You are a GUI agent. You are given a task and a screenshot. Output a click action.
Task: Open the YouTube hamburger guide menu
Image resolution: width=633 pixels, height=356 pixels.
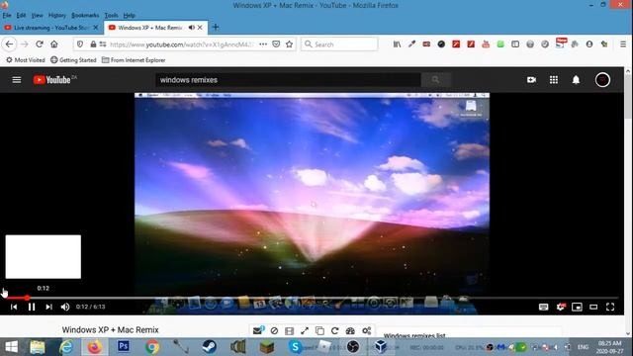(x=17, y=80)
